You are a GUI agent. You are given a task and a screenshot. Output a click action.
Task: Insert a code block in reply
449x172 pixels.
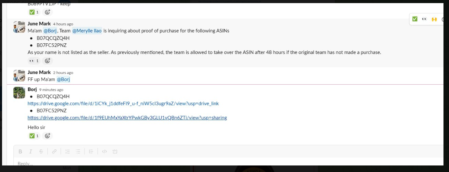[115, 151]
